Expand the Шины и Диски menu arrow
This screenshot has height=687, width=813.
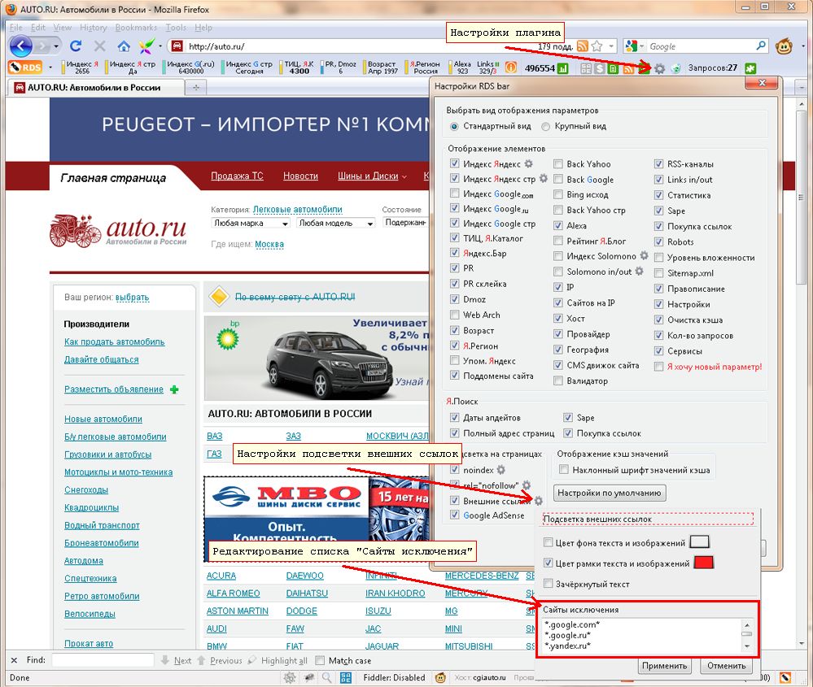(404, 176)
